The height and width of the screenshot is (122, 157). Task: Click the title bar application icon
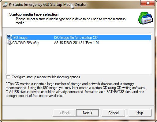pyautogui.click(x=5, y=5)
